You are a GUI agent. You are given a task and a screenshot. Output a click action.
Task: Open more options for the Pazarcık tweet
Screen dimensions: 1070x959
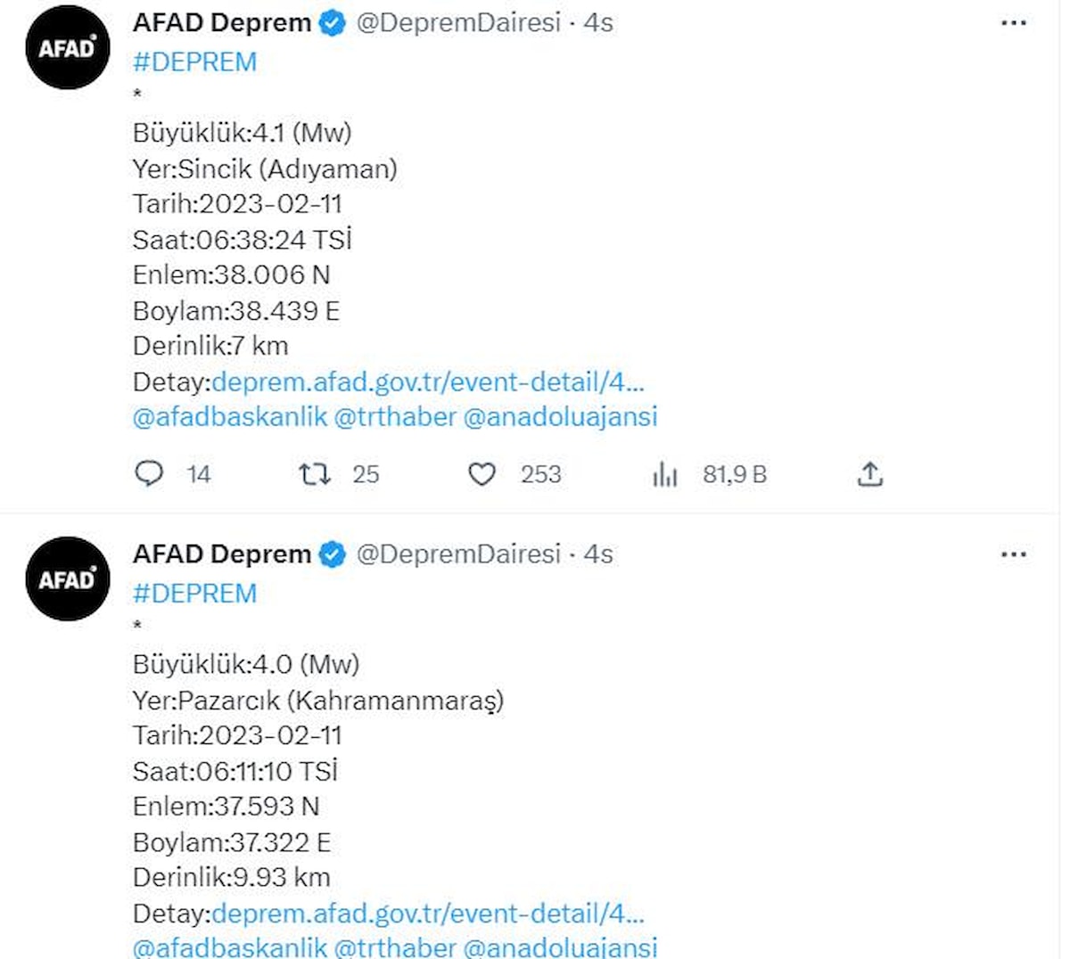(1014, 554)
